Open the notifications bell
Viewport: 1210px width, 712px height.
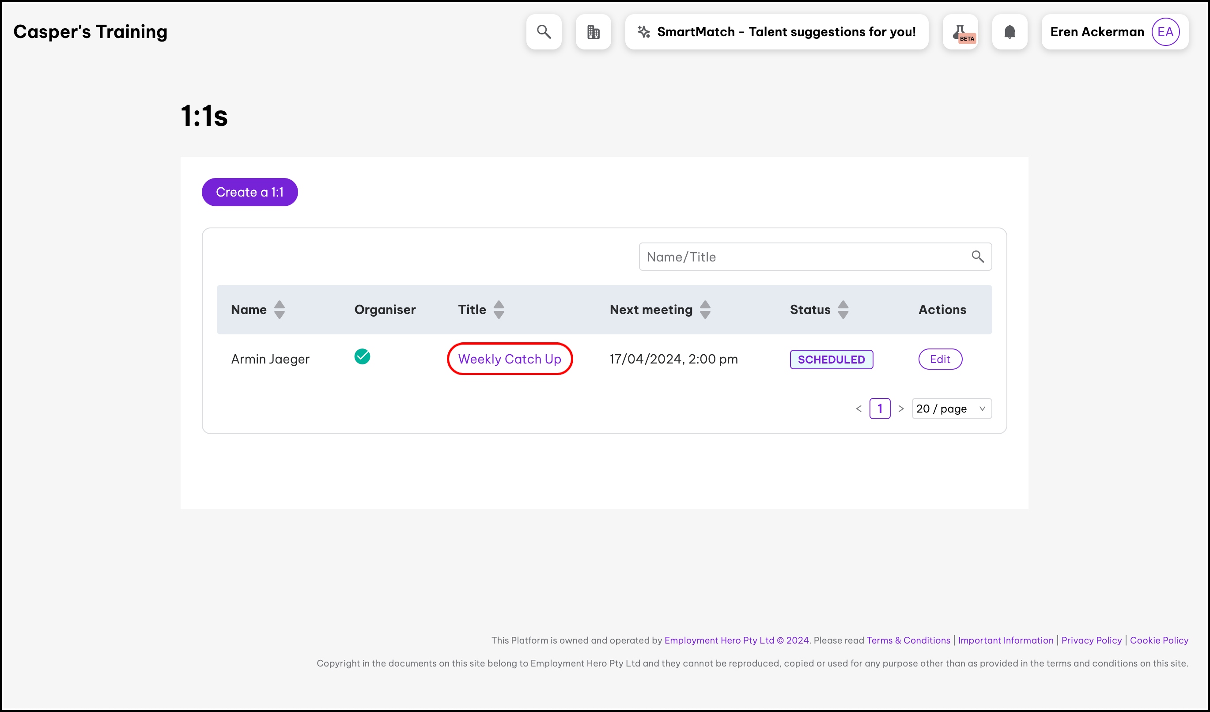pyautogui.click(x=1010, y=32)
